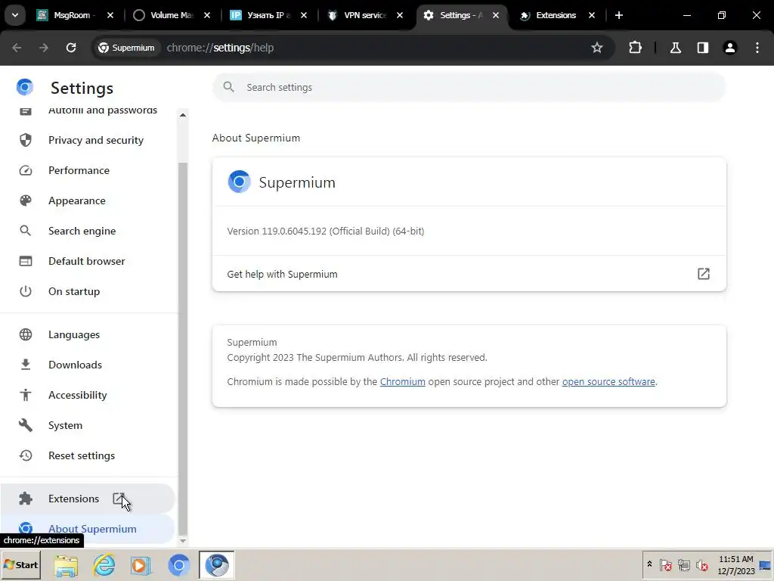This screenshot has width=774, height=581.
Task: Click the Action Center flag icon
Action: [x=665, y=564]
